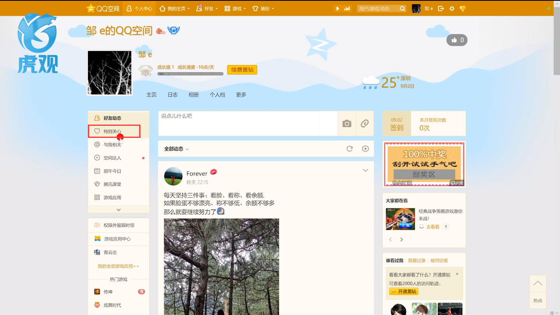Click the Forever username in post

click(x=197, y=173)
